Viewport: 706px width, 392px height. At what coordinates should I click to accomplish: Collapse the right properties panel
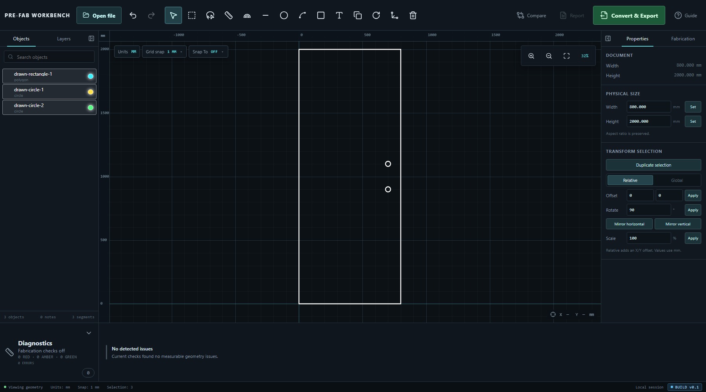608,38
